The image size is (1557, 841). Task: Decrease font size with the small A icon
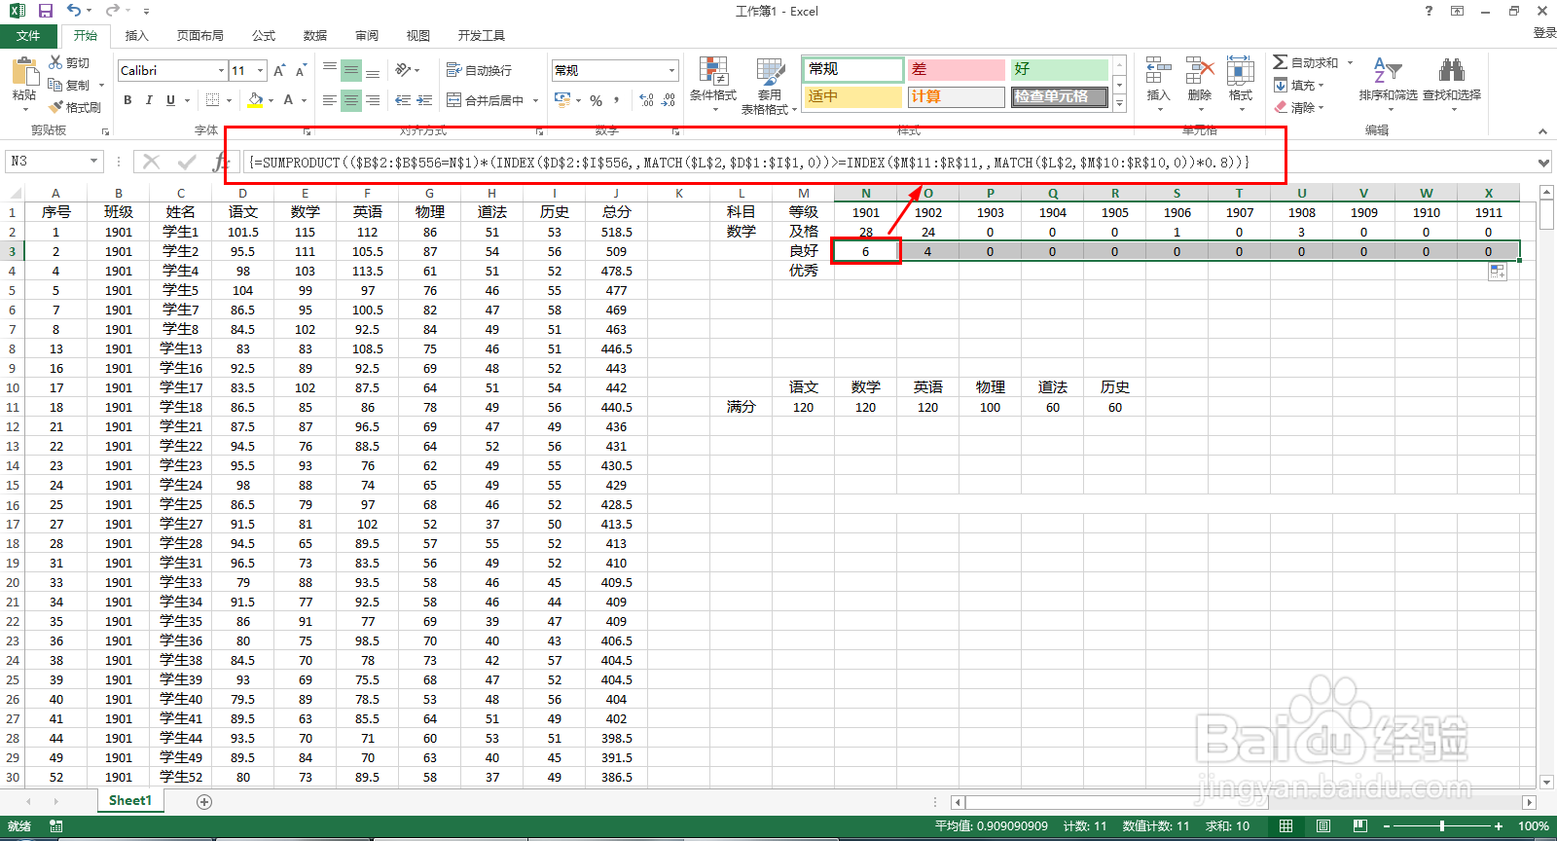[301, 70]
